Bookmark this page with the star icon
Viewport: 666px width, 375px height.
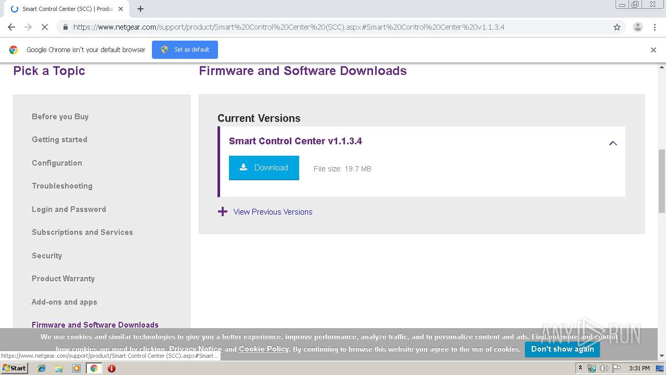pyautogui.click(x=617, y=27)
